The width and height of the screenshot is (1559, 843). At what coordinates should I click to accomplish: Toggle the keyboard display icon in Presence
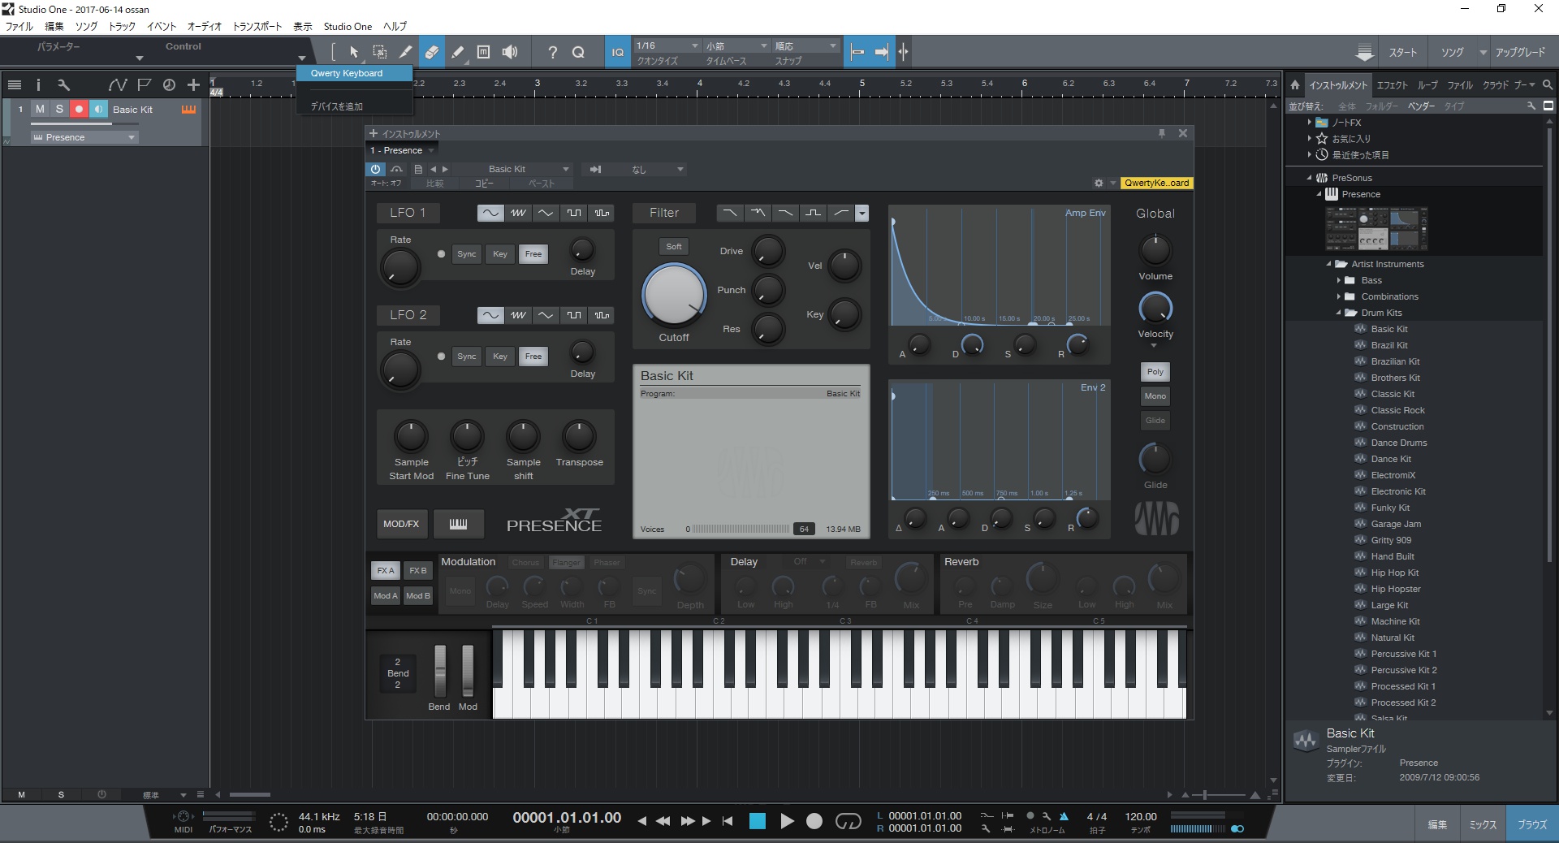click(458, 524)
